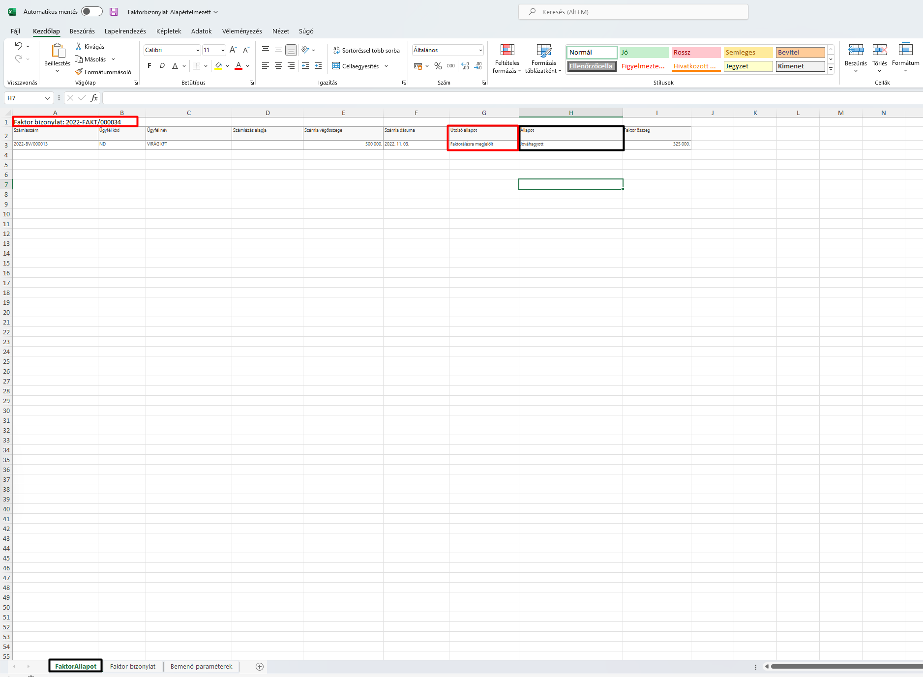This screenshot has height=677, width=923.
Task: Open the Faktor bizonylat sheet tab
Action: click(132, 666)
